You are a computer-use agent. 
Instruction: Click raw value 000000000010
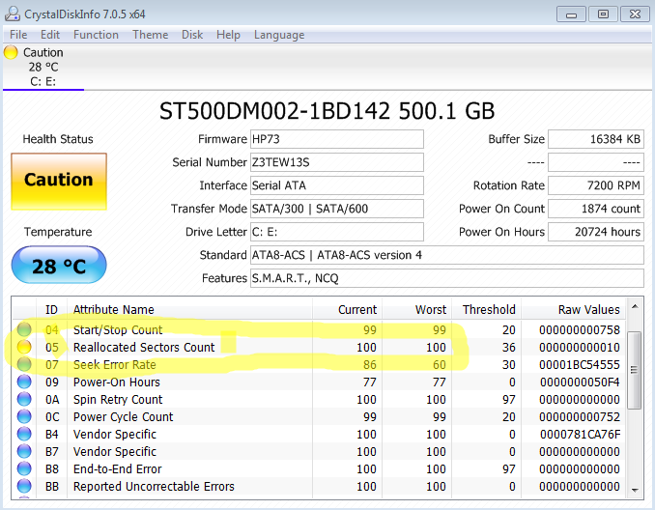[x=580, y=348]
